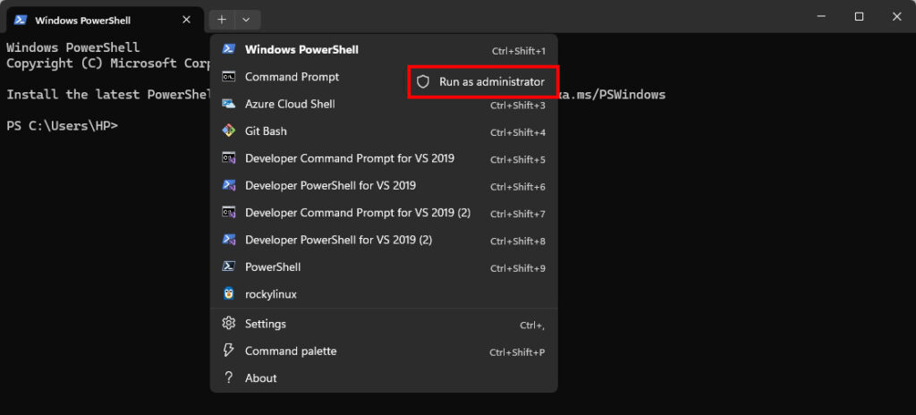Click the Ctrl+Shift+4 shortcut label
This screenshot has height=415, width=916.
coord(518,132)
